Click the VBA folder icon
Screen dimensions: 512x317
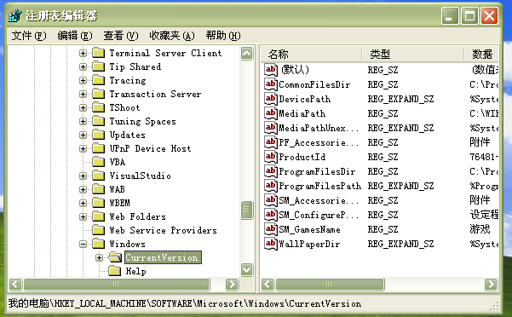[x=98, y=162]
